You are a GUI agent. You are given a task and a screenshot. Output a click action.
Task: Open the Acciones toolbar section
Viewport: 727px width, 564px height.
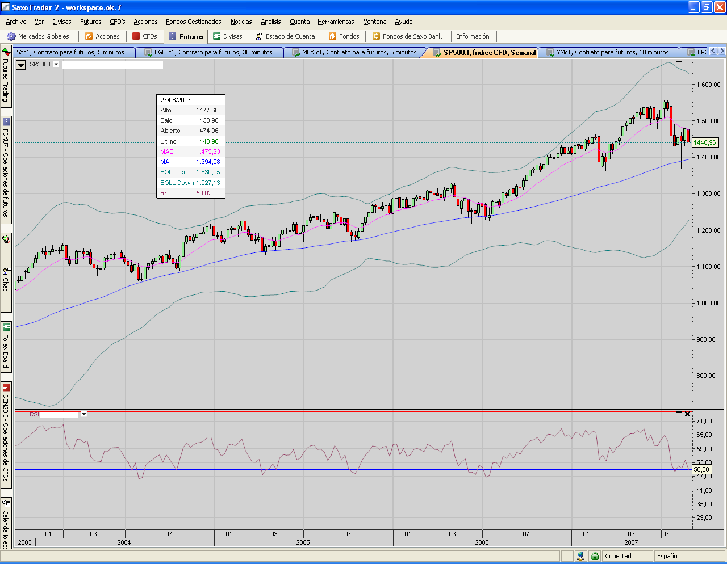click(x=102, y=36)
